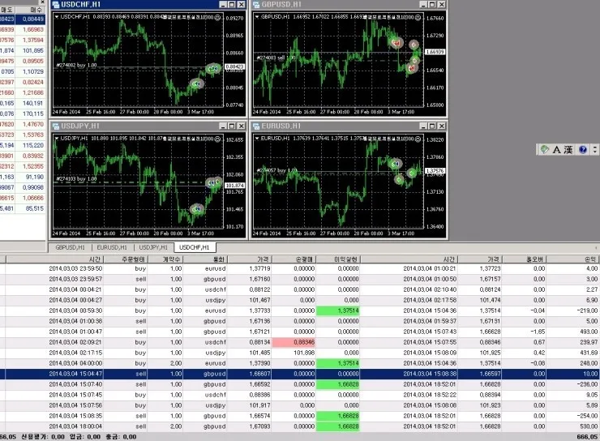Select the quote row showing 140.191
The image size is (600, 441).
pos(23,103)
